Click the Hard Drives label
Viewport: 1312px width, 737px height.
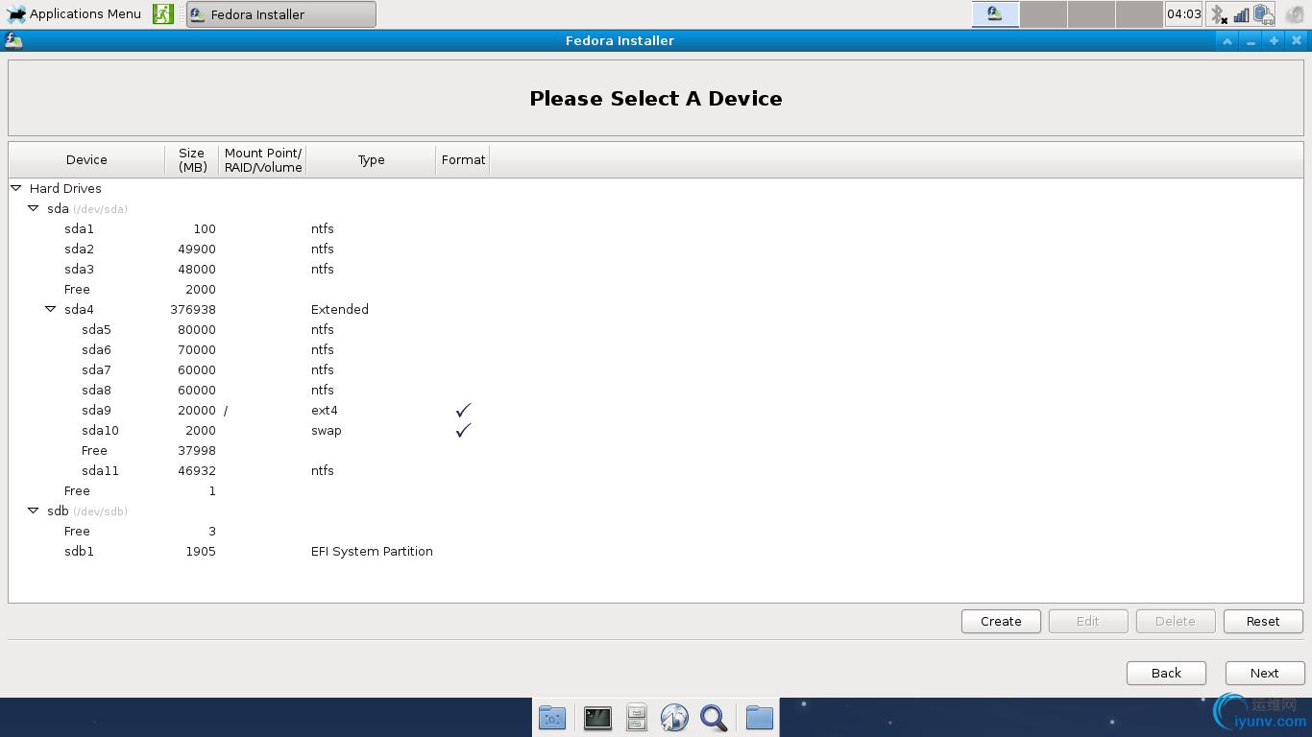click(x=65, y=188)
